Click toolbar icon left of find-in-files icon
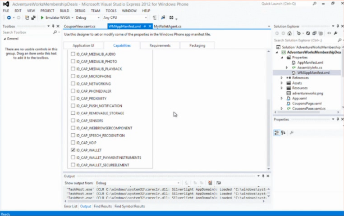This screenshot has width=344, height=216. [155, 18]
